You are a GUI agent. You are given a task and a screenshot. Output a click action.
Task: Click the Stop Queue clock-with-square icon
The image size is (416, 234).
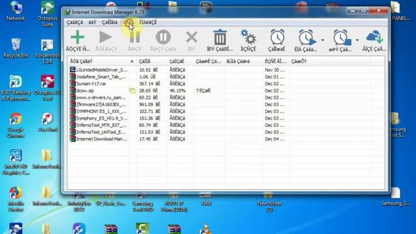342,38
